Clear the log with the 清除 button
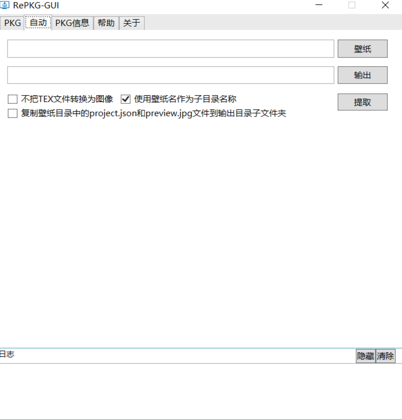The width and height of the screenshot is (402, 420). click(x=385, y=356)
